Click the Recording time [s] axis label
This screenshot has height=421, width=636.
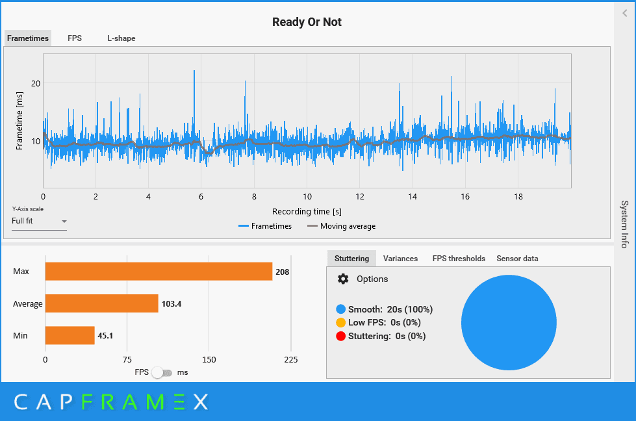[307, 211]
